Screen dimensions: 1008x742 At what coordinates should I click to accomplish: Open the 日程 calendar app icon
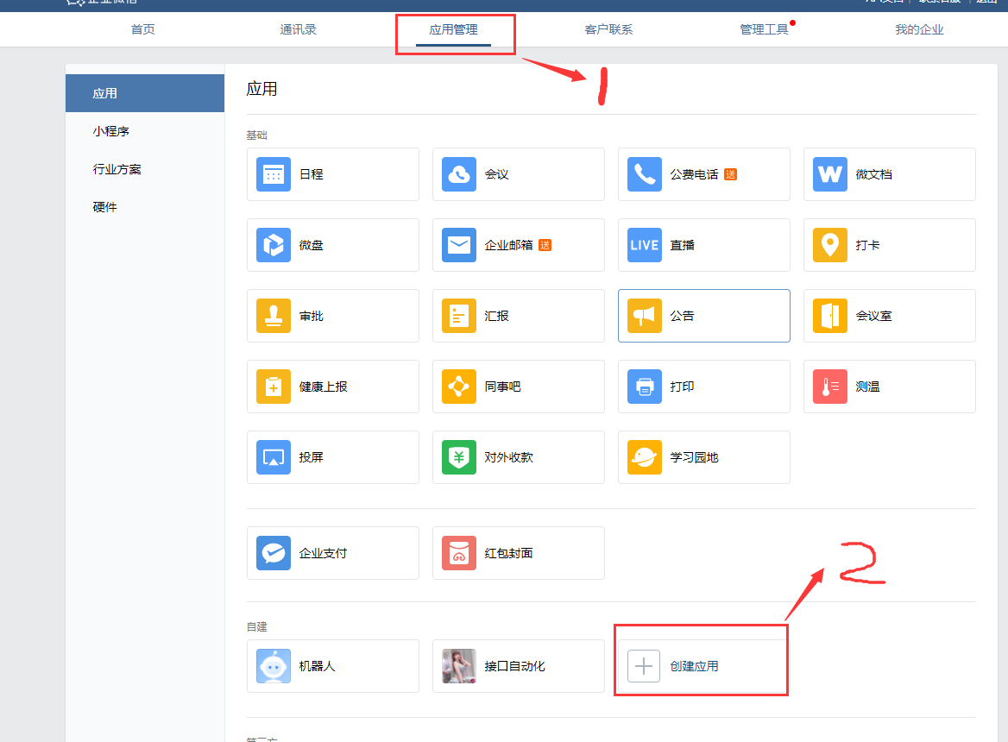(x=274, y=174)
